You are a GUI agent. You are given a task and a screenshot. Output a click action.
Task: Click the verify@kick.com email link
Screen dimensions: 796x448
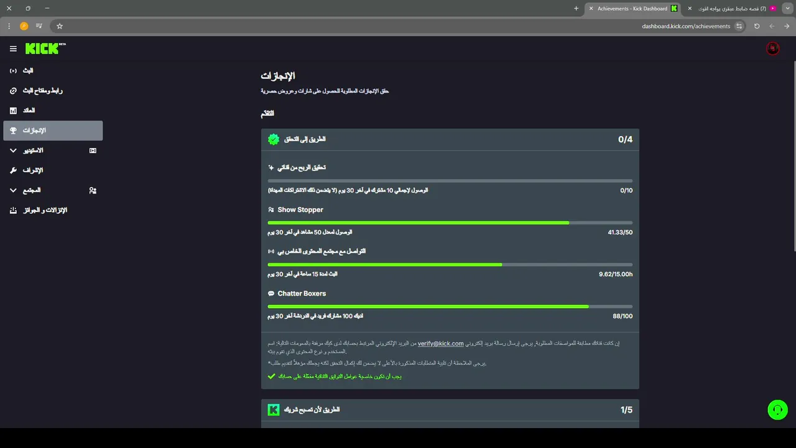(441, 343)
